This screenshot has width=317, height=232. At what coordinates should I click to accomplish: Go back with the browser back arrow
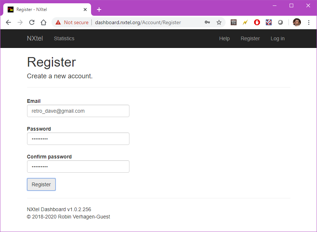[x=8, y=22]
